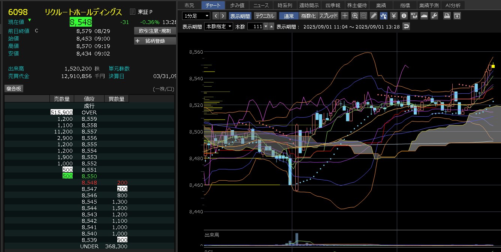Click the current price 8,548 highlighted green

pyautogui.click(x=81, y=22)
